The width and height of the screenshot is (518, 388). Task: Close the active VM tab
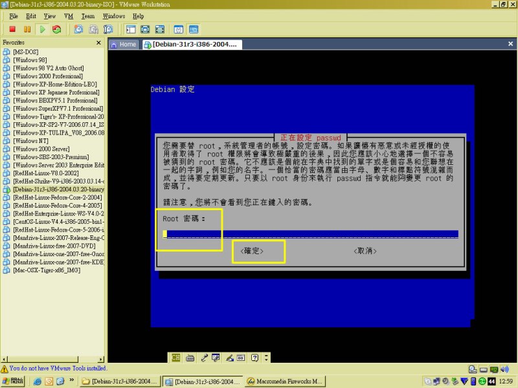(x=510, y=43)
